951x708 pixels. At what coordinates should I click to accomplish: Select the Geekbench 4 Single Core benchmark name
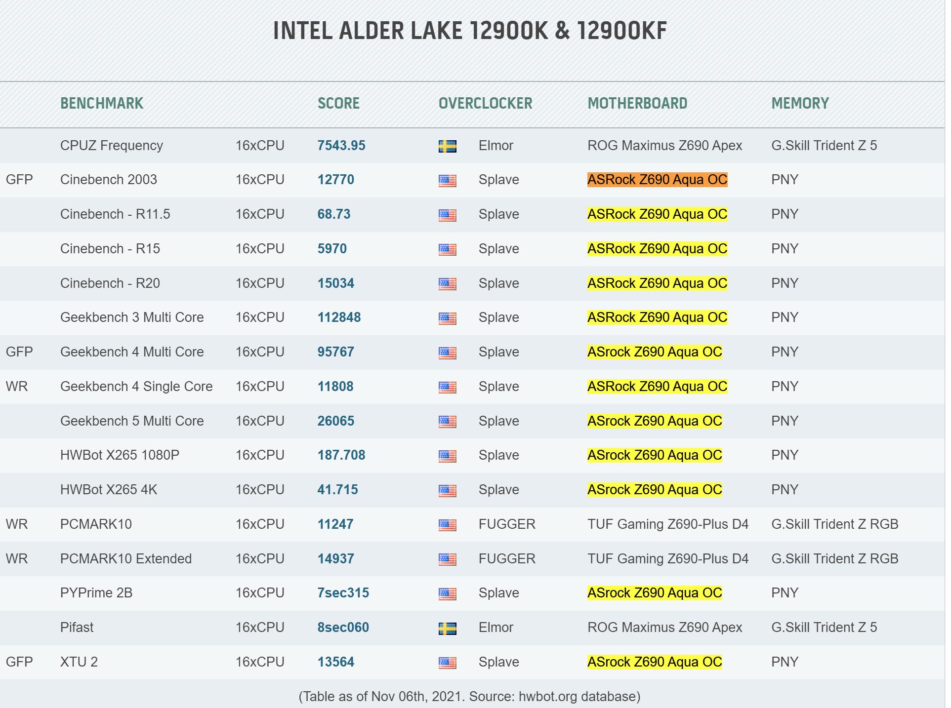[136, 387]
